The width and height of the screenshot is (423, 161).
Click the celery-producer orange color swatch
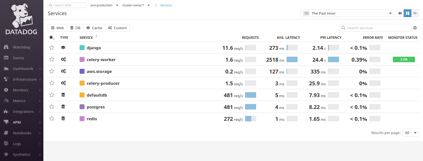82,83
